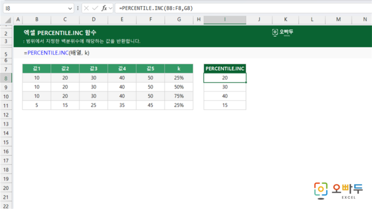Image resolution: width=372 pixels, height=209 pixels.
Task: Select column D header
Action: (93, 20)
